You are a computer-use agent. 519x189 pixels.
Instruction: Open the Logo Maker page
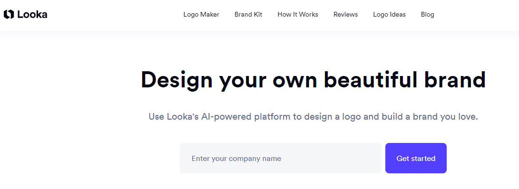coord(201,15)
